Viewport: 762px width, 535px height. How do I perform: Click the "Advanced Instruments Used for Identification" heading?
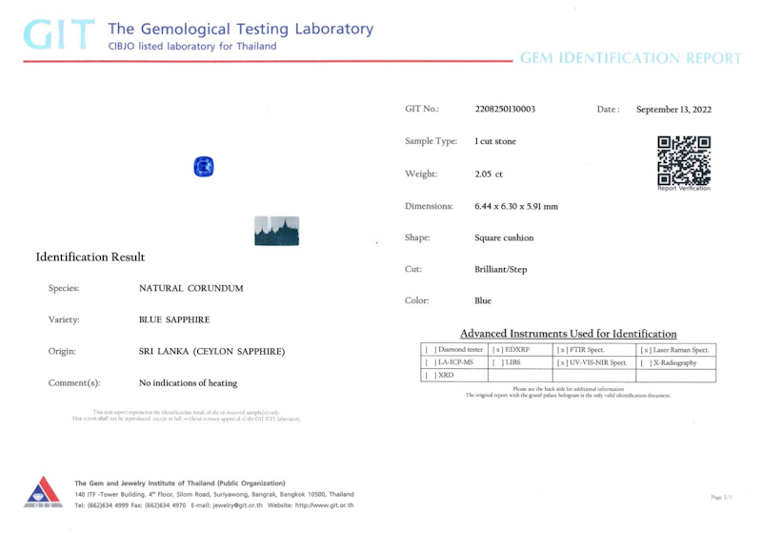coord(568,334)
